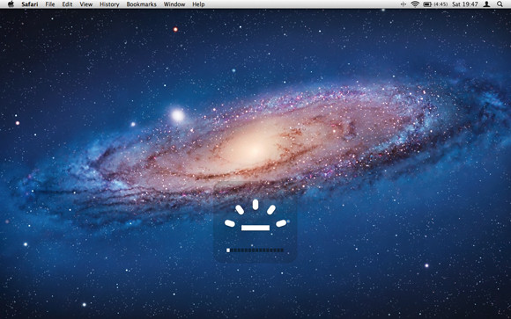The height and width of the screenshot is (319, 511).
Task: Open the Apple menu
Action: click(11, 4)
